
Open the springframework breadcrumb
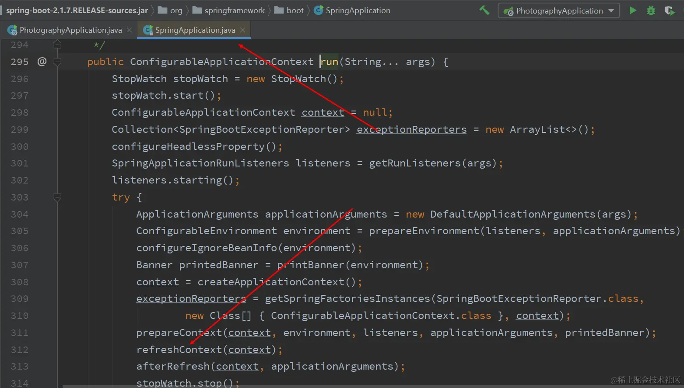pos(228,10)
